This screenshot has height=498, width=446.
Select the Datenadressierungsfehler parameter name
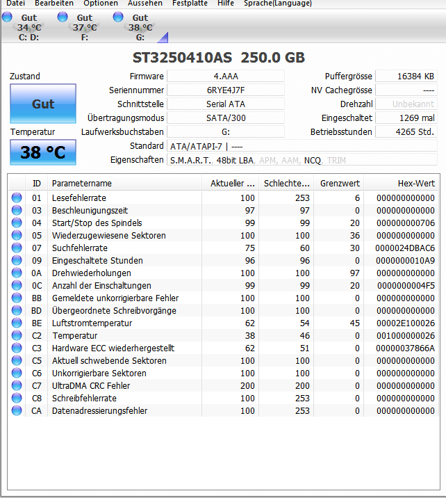(x=99, y=410)
